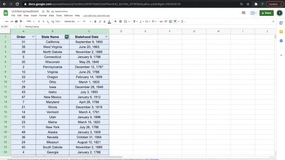Open merge cells dropdown arrow
The width and height of the screenshot is (285, 160).
[129, 22]
